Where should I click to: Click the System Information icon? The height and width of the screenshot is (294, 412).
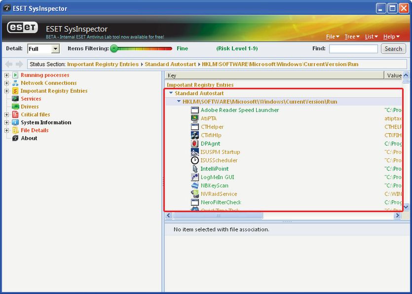click(15, 122)
